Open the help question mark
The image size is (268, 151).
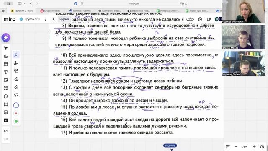coord(262,146)
